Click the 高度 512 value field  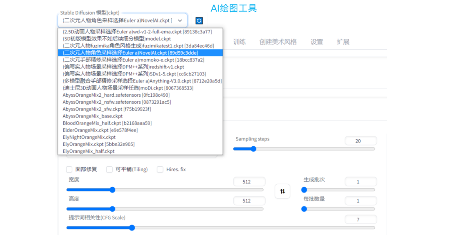(250, 201)
